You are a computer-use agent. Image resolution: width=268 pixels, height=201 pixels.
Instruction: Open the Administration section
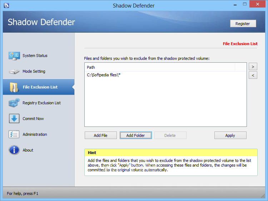(x=35, y=134)
